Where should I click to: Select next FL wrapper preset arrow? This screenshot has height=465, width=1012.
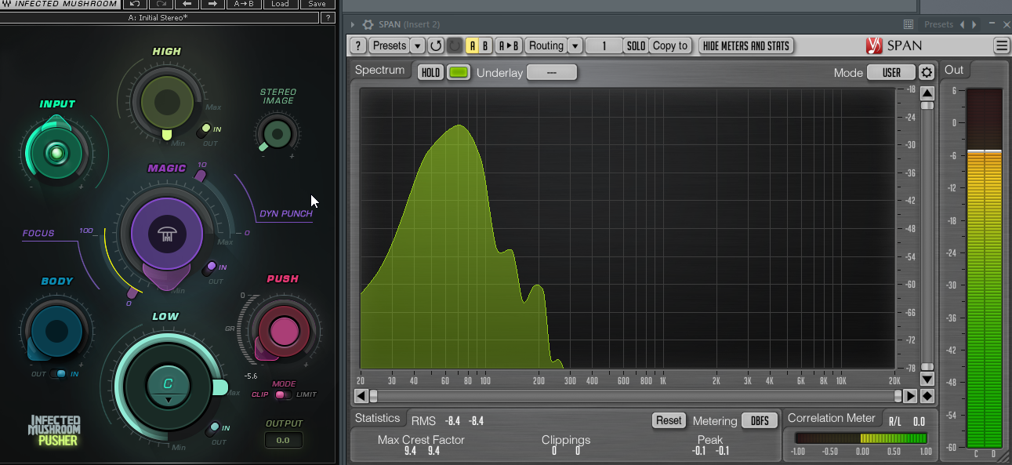click(974, 25)
